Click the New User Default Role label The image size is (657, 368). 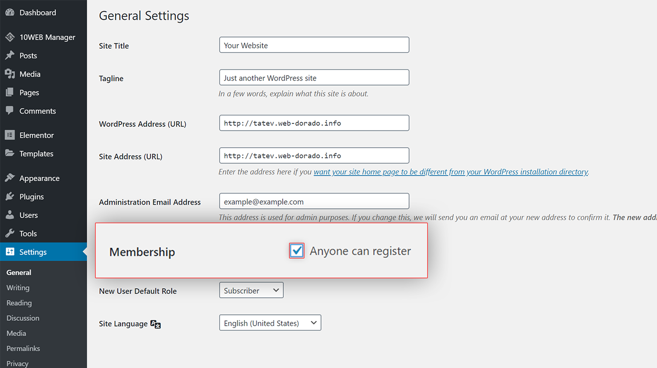pos(138,291)
